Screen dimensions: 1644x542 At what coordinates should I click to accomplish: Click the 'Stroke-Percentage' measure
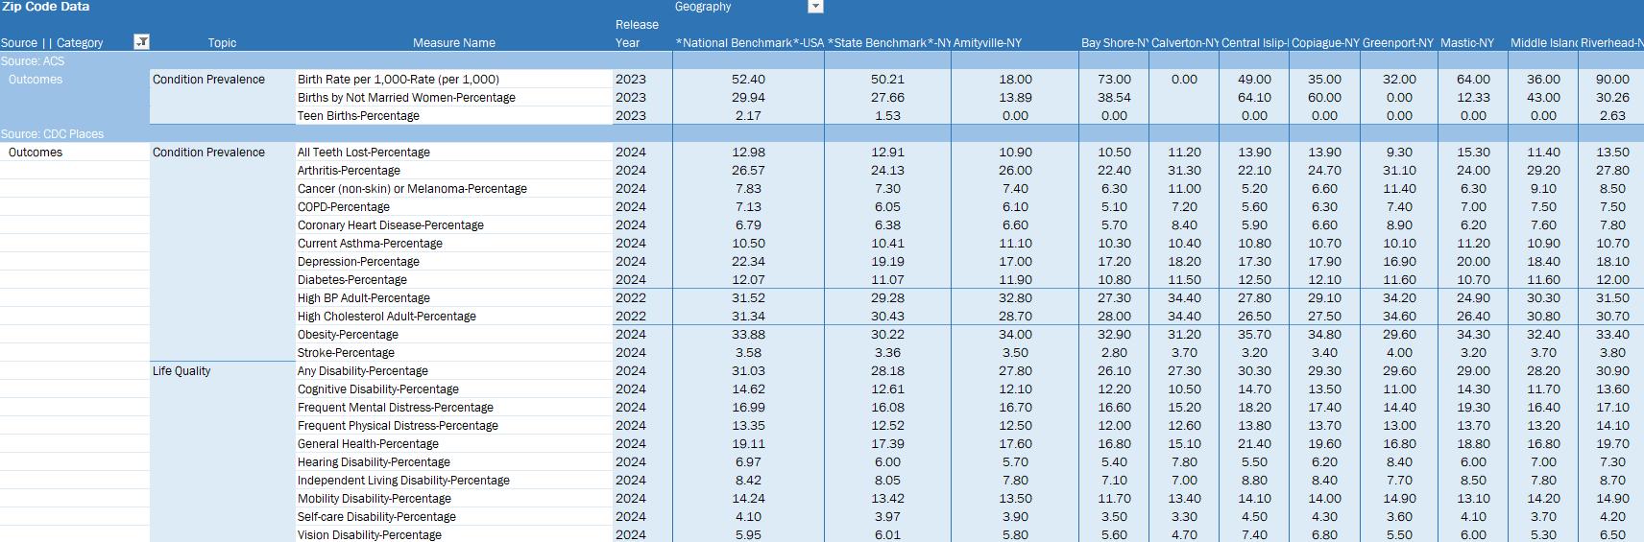(x=346, y=353)
